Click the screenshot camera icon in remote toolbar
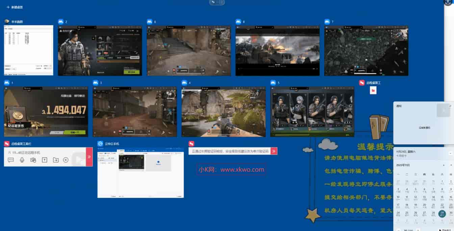 [x=33, y=160]
